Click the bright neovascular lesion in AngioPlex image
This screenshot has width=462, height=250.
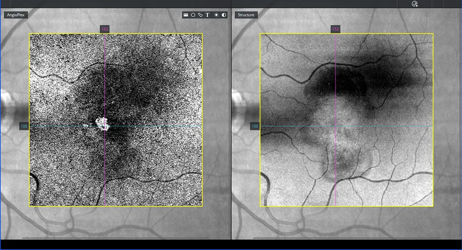(103, 123)
